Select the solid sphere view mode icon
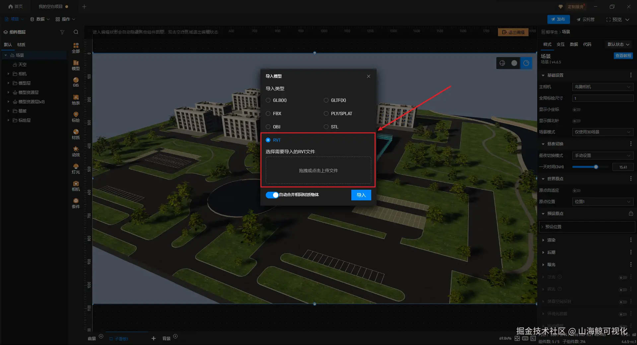Image resolution: width=637 pixels, height=345 pixels. [514, 63]
